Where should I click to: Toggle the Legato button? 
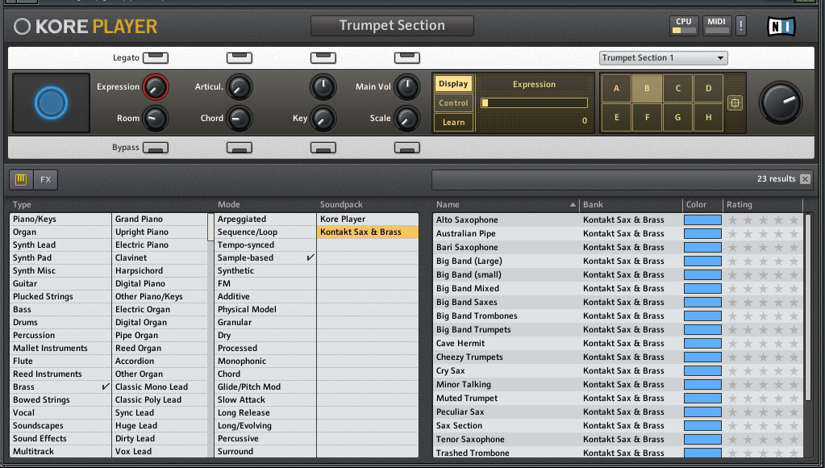coord(155,58)
